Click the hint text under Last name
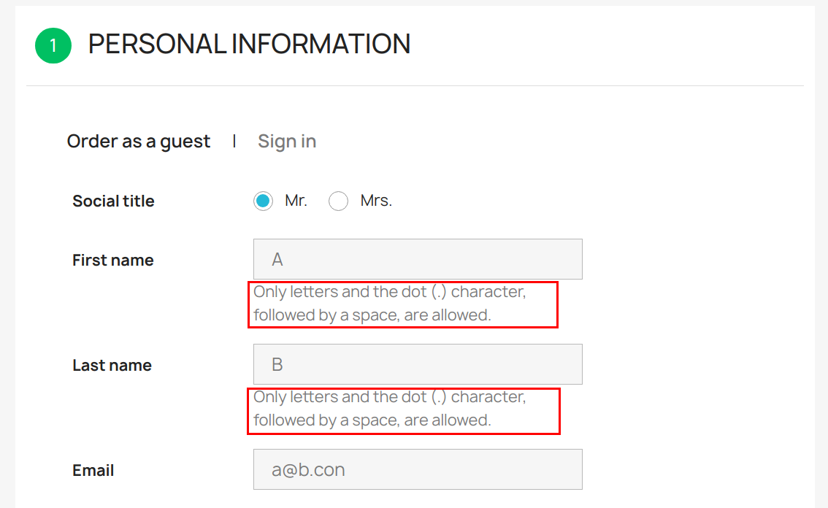 [x=389, y=409]
